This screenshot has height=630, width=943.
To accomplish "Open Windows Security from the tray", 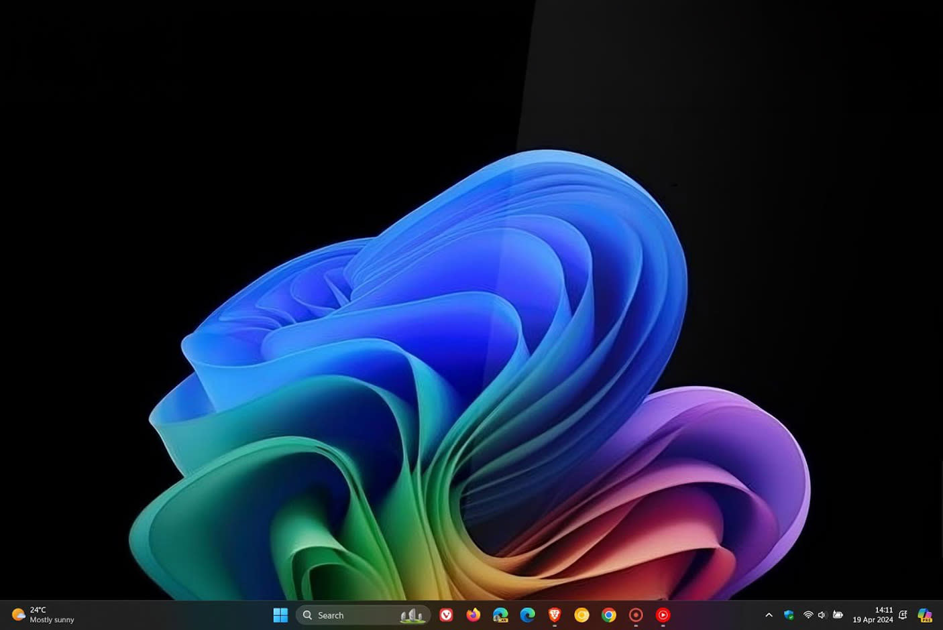I will 789,615.
